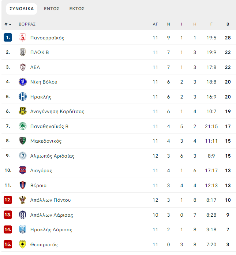Screen dimensions: 236x255
Task: Sort table by the Β points column
Action: click(228, 24)
